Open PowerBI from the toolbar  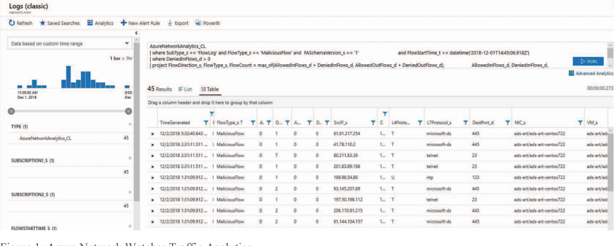pyautogui.click(x=208, y=23)
